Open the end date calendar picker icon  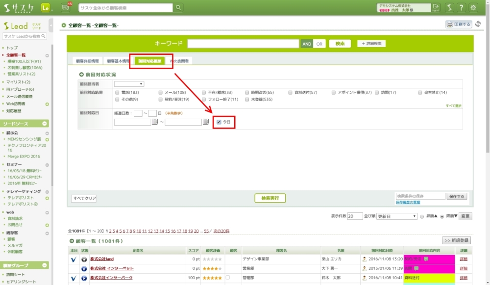(x=206, y=122)
